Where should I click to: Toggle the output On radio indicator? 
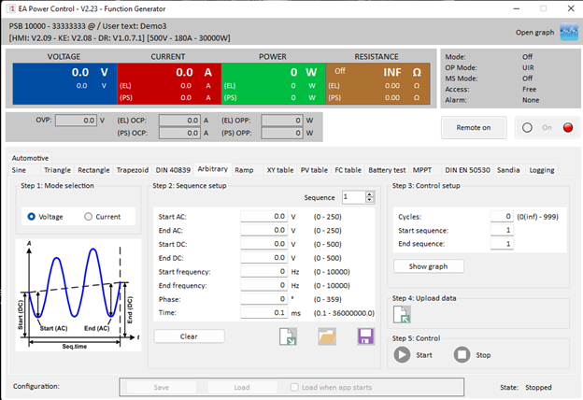point(528,127)
